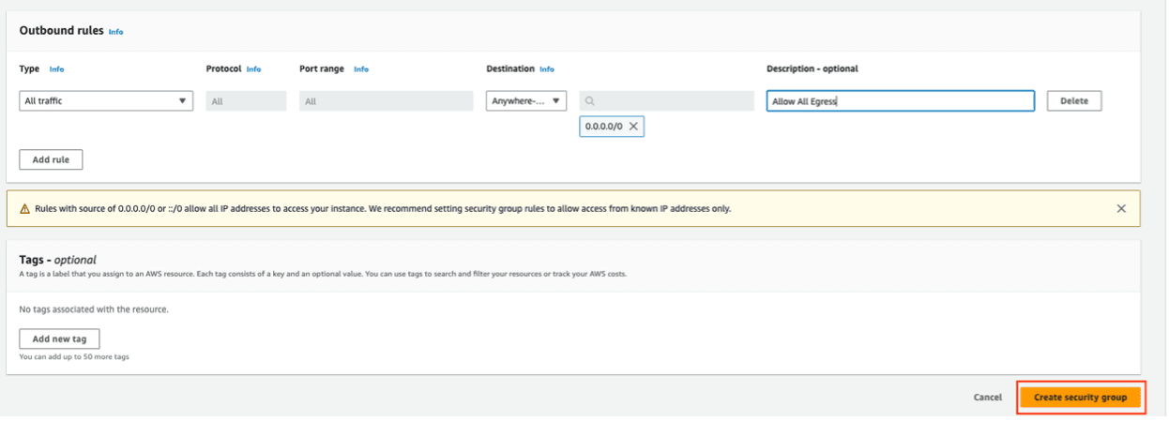Image resolution: width=1169 pixels, height=421 pixels.
Task: Remove the 0.0.0.0/0 CIDR chip
Action: [x=633, y=126]
